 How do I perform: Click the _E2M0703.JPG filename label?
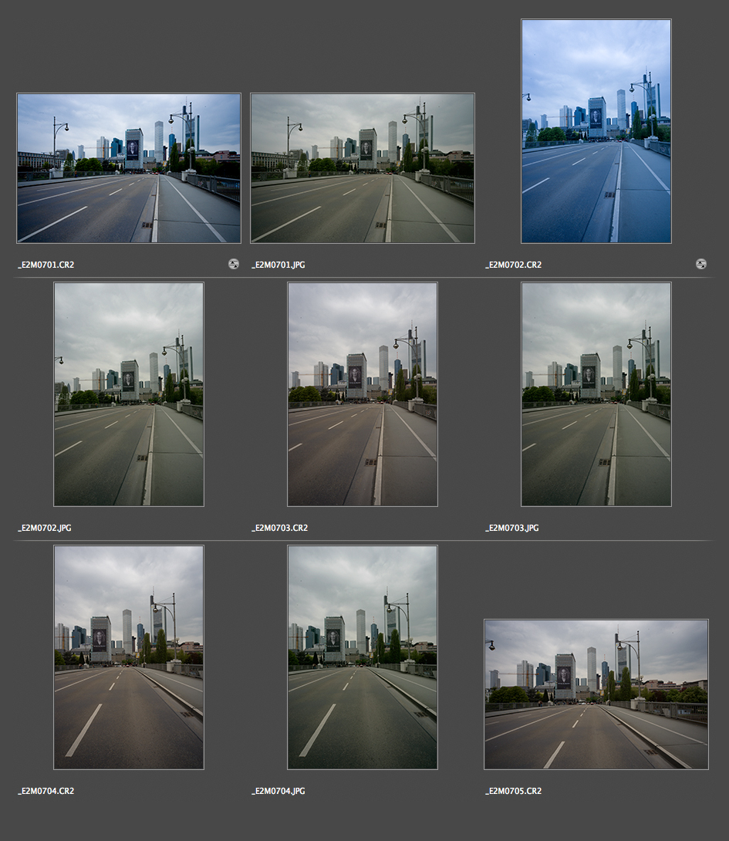click(x=512, y=529)
